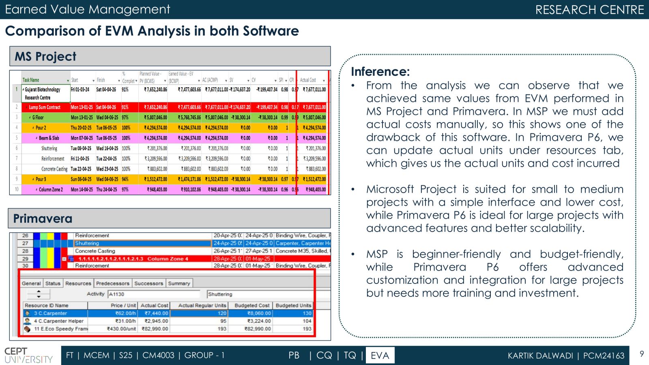Open the SPI column filter dropdown

[x=286, y=80]
